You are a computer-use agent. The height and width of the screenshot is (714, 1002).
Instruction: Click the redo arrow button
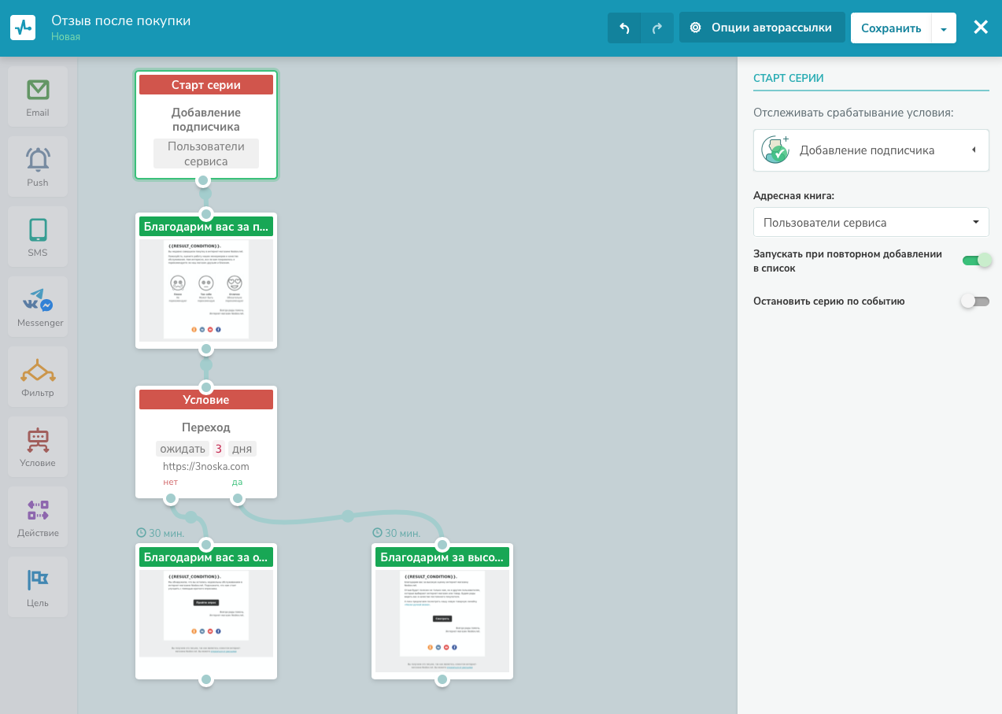(x=657, y=28)
